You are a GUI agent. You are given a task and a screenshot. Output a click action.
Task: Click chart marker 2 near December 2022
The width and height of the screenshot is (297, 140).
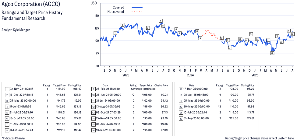click(122, 25)
